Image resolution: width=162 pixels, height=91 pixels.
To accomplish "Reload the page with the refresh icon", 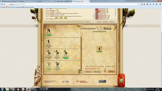I will point(138,4).
